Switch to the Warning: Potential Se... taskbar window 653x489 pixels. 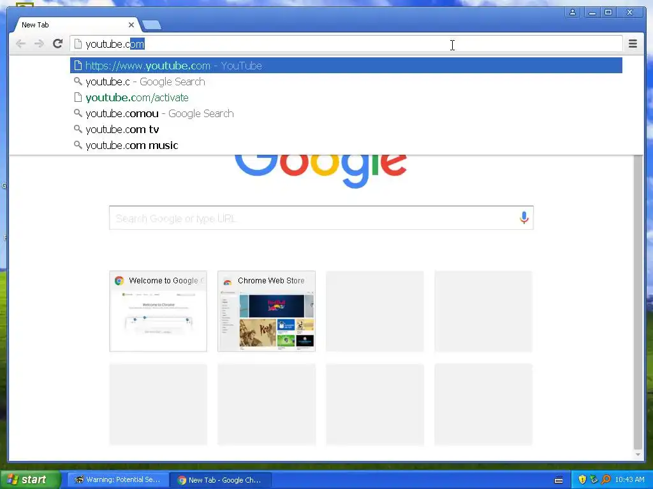pyautogui.click(x=118, y=480)
